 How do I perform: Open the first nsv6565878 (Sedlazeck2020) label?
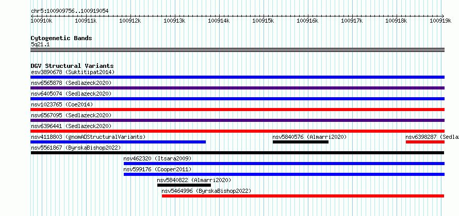[71, 83]
